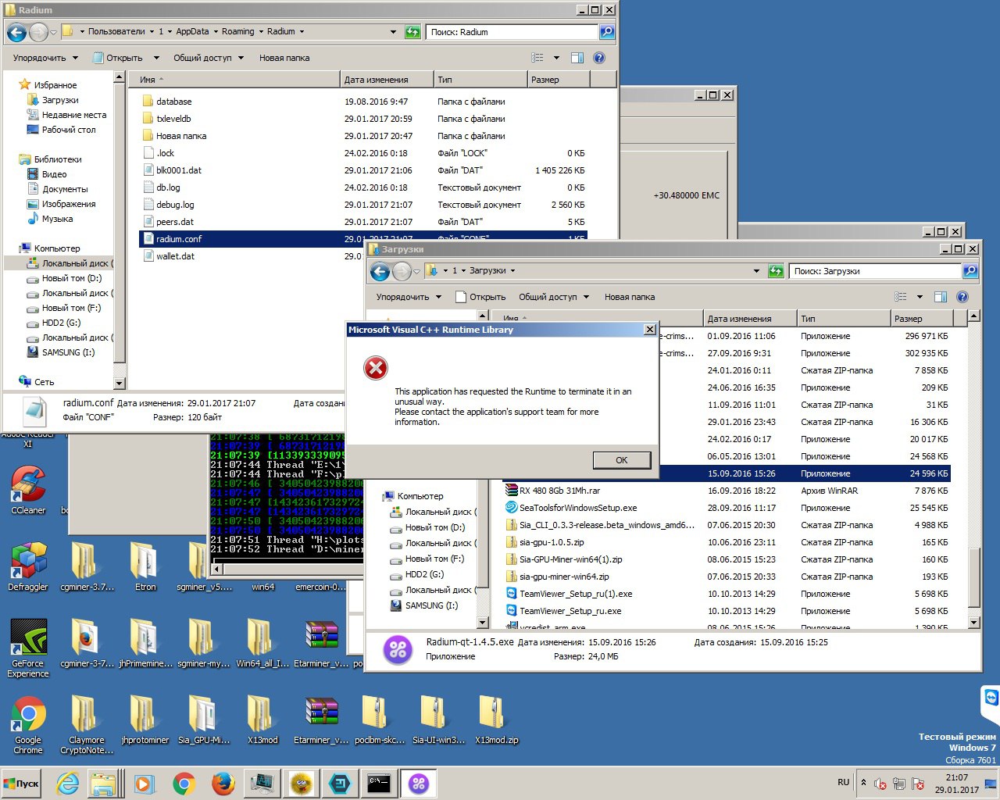Open Загрузки in the Radium window sidebar
The image size is (1000, 800).
point(59,100)
